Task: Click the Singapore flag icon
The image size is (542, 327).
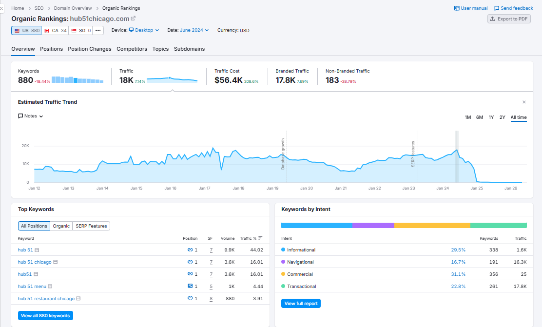Action: pos(74,30)
